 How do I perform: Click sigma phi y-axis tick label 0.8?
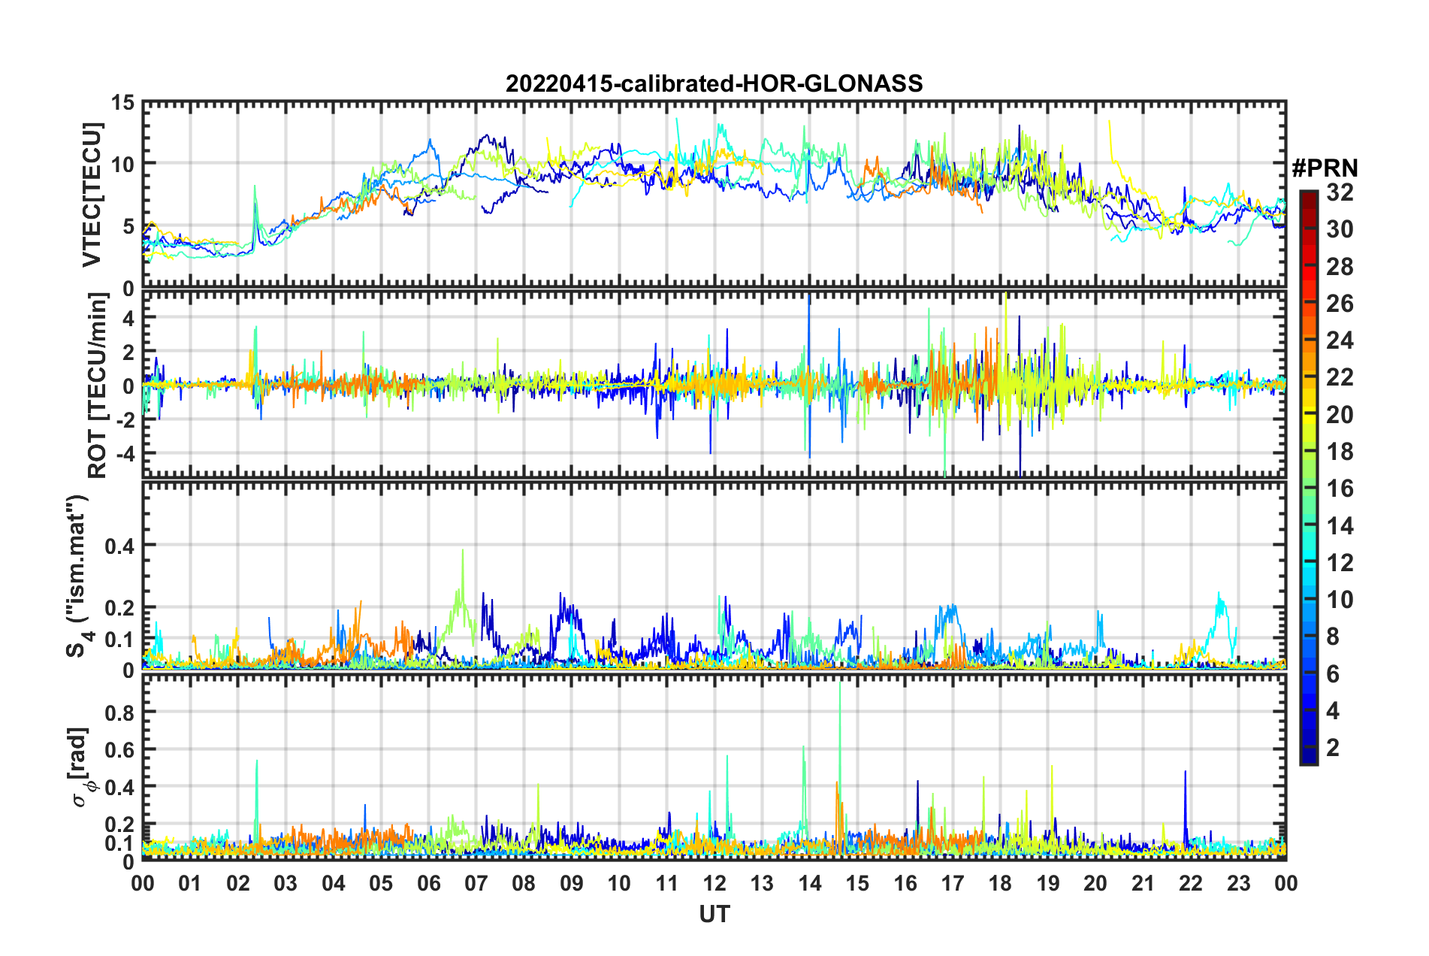[x=119, y=712]
